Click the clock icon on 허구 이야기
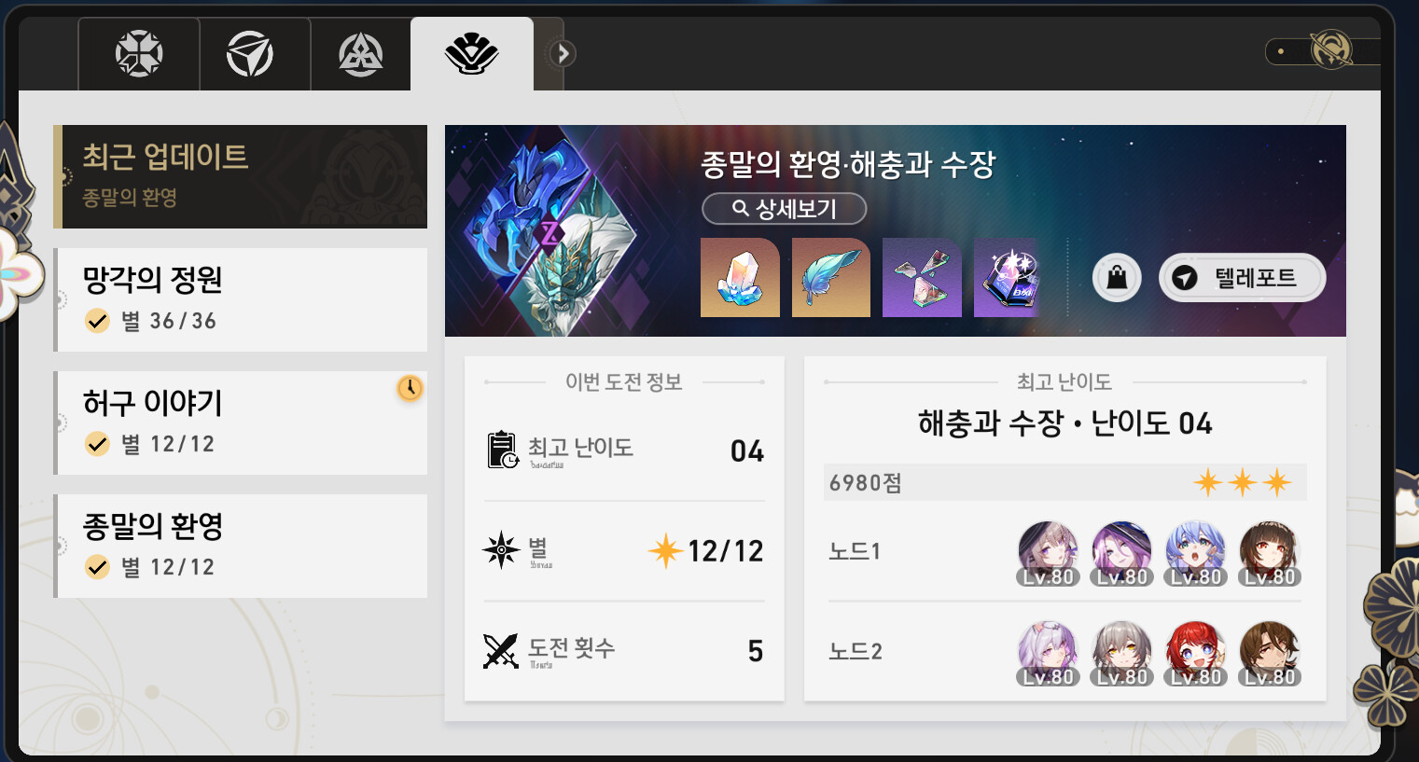This screenshot has width=1419, height=762. (x=410, y=387)
